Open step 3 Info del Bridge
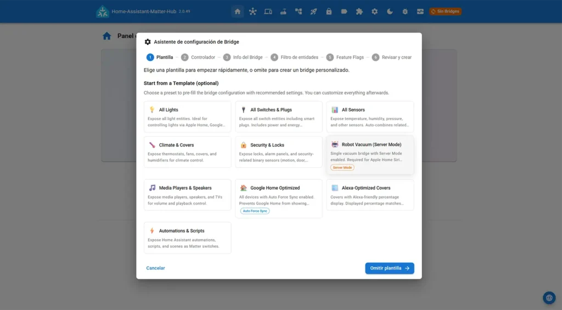 243,58
